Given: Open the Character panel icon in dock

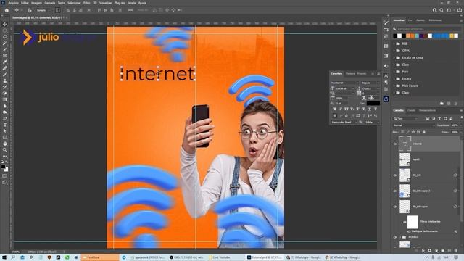Looking at the screenshot, I should pyautogui.click(x=386, y=75).
